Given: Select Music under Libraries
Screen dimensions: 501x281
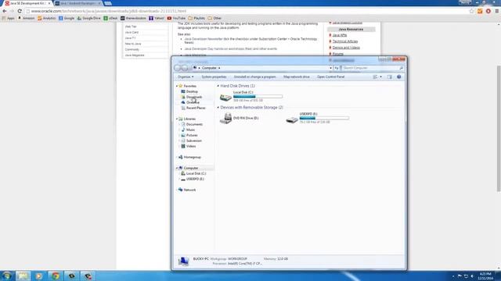Looking at the screenshot, I should click(x=190, y=130).
